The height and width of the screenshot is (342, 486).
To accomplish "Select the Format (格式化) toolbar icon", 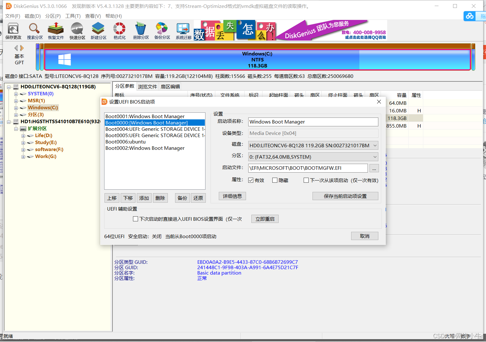I will 119,31.
